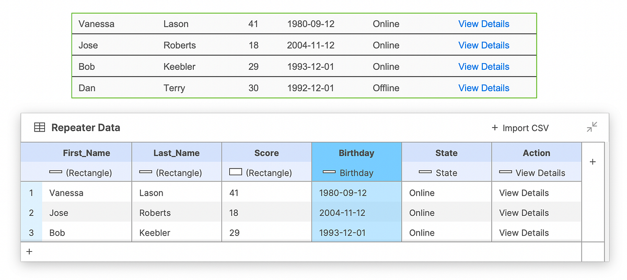Screen dimensions: 627x280
Task: Open View Details link for Dan
Action: [484, 88]
